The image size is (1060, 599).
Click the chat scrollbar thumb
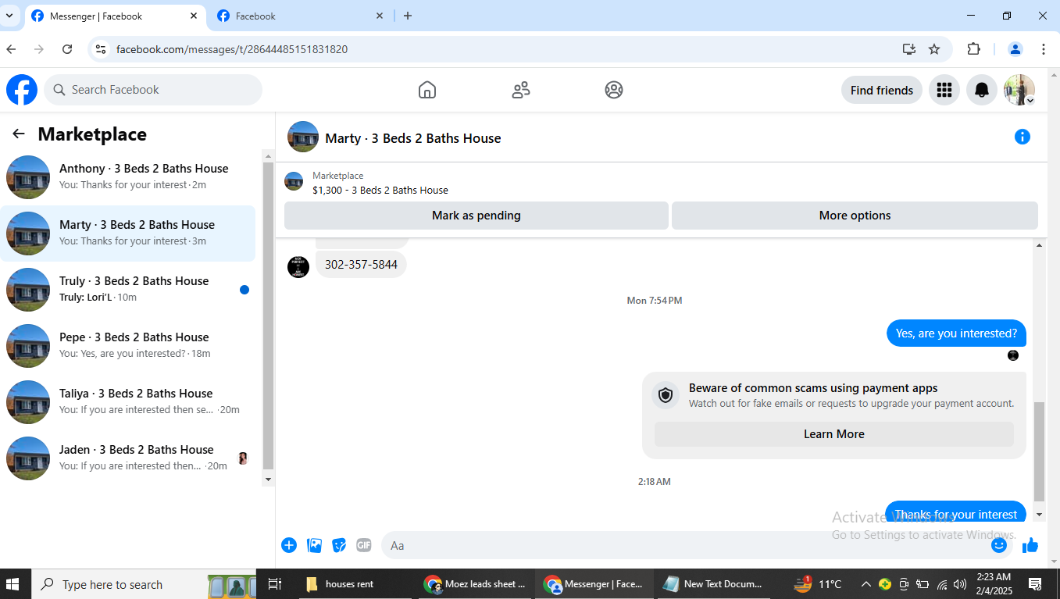point(1039,451)
